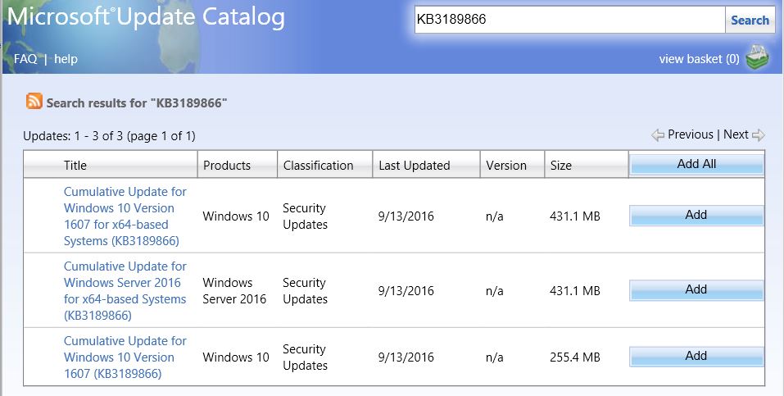Viewport: 784px width, 396px height.
Task: Open Windows 10 1607 x64-based Systems update link
Action: point(125,216)
